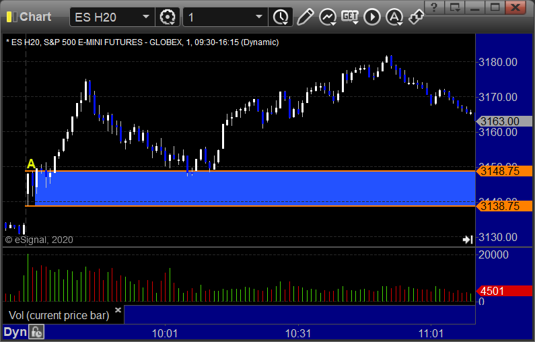This screenshot has width=535, height=342.
Task: Expand the interval dropdown showing 1
Action: click(259, 17)
